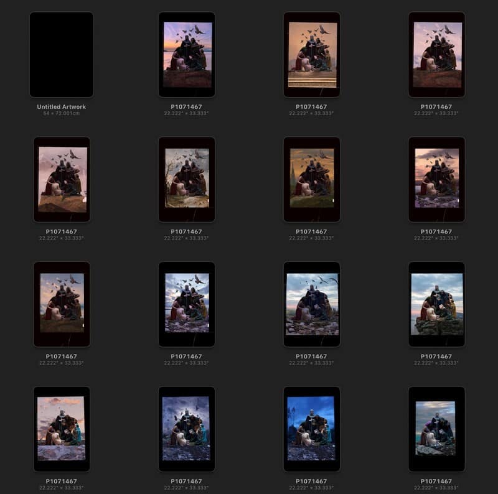Open the artwork with the bare tree
This screenshot has width=498, height=494.
(x=187, y=179)
